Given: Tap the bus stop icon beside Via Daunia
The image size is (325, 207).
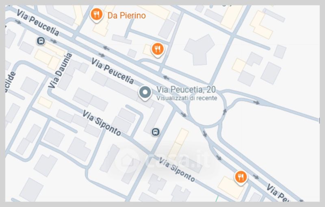Looking at the screenshot, I should 41,41.
